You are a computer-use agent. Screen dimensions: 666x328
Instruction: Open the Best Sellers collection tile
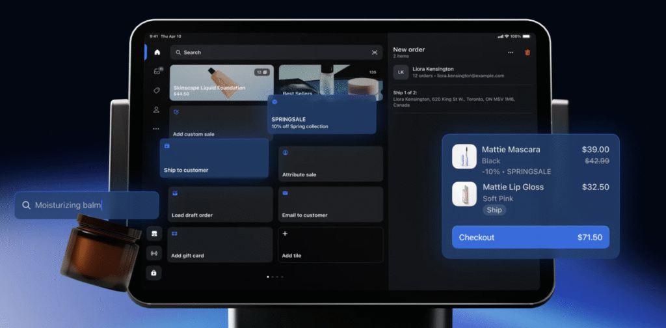(331, 79)
